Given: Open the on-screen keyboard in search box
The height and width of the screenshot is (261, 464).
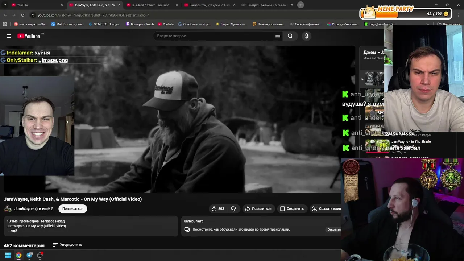Looking at the screenshot, I should tap(278, 36).
